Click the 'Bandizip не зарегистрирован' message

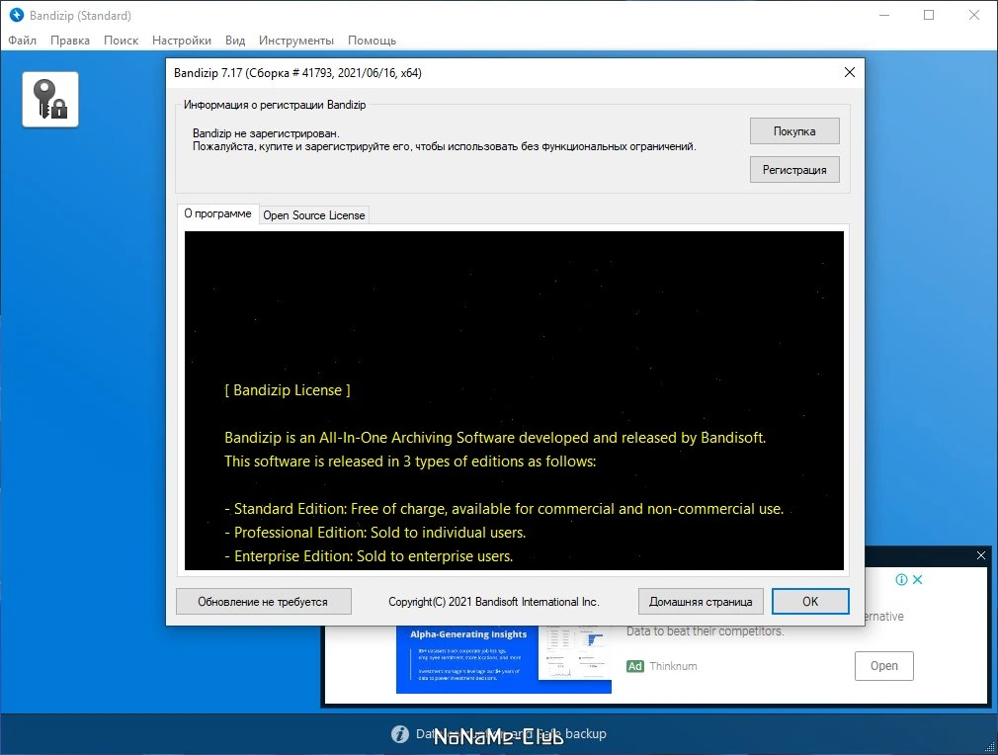click(x=266, y=133)
